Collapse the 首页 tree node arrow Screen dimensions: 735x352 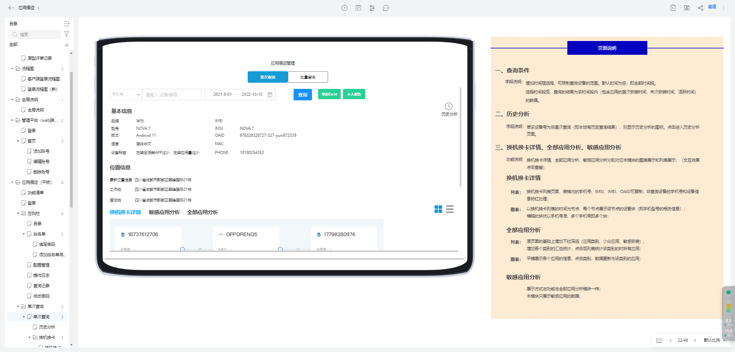[x=18, y=141]
